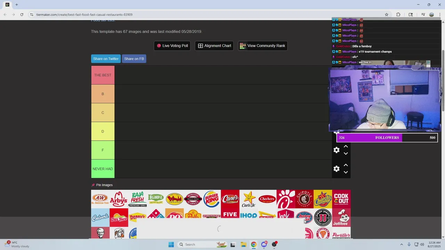This screenshot has width=445, height=250.
Task: Open Discord from the taskbar
Action: point(264,244)
